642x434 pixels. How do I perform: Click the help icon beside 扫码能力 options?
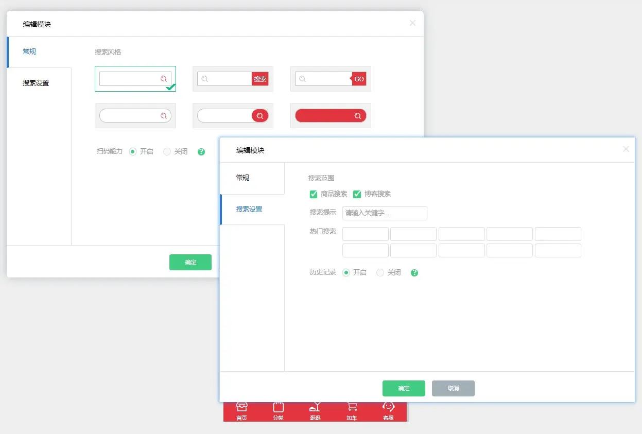coord(201,152)
